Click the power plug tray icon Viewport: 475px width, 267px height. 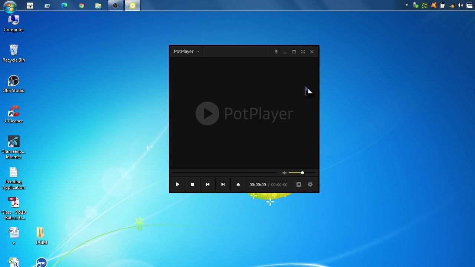pyautogui.click(x=442, y=6)
